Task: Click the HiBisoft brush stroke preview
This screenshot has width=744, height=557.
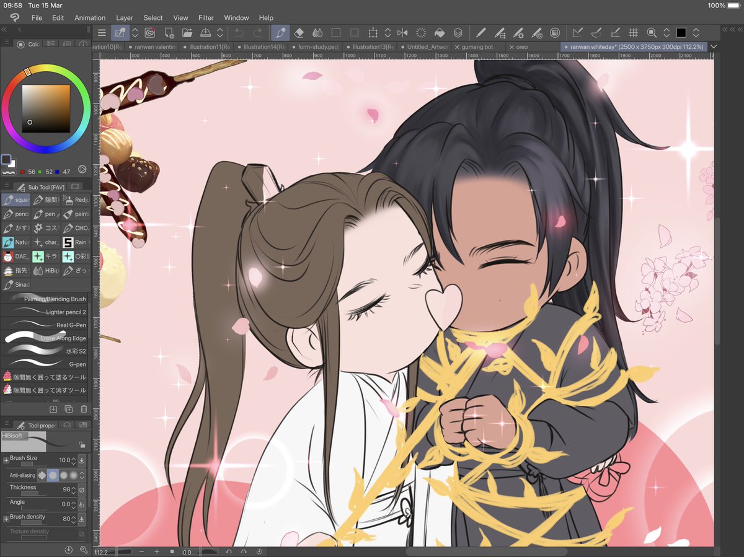Action: [38, 441]
